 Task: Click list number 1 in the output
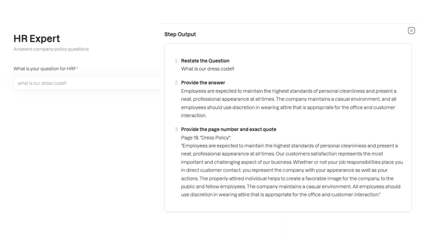click(x=176, y=61)
